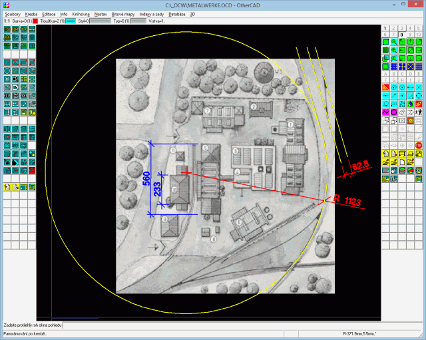Open the Bitové mapy menu
426x340 pixels.
click(x=123, y=13)
